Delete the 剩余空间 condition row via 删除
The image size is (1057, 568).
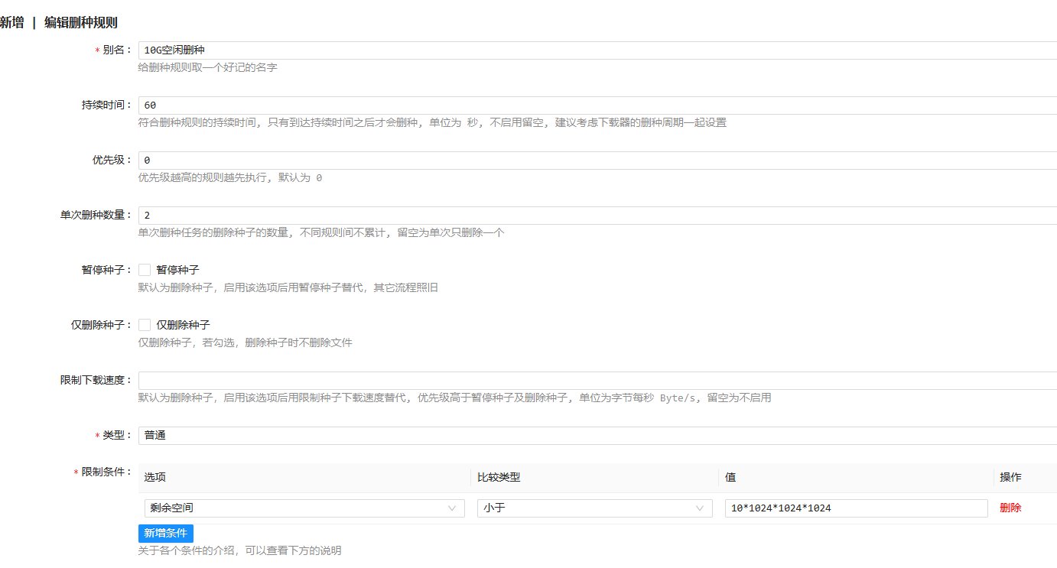(x=1010, y=508)
